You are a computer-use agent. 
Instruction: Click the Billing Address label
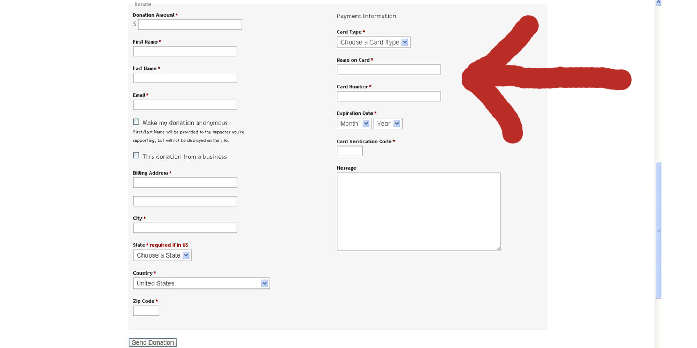tap(151, 173)
